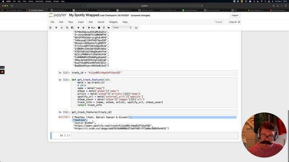Move selected cell up arrow icon
The image size is (289, 162).
pyautogui.click(x=78, y=27)
